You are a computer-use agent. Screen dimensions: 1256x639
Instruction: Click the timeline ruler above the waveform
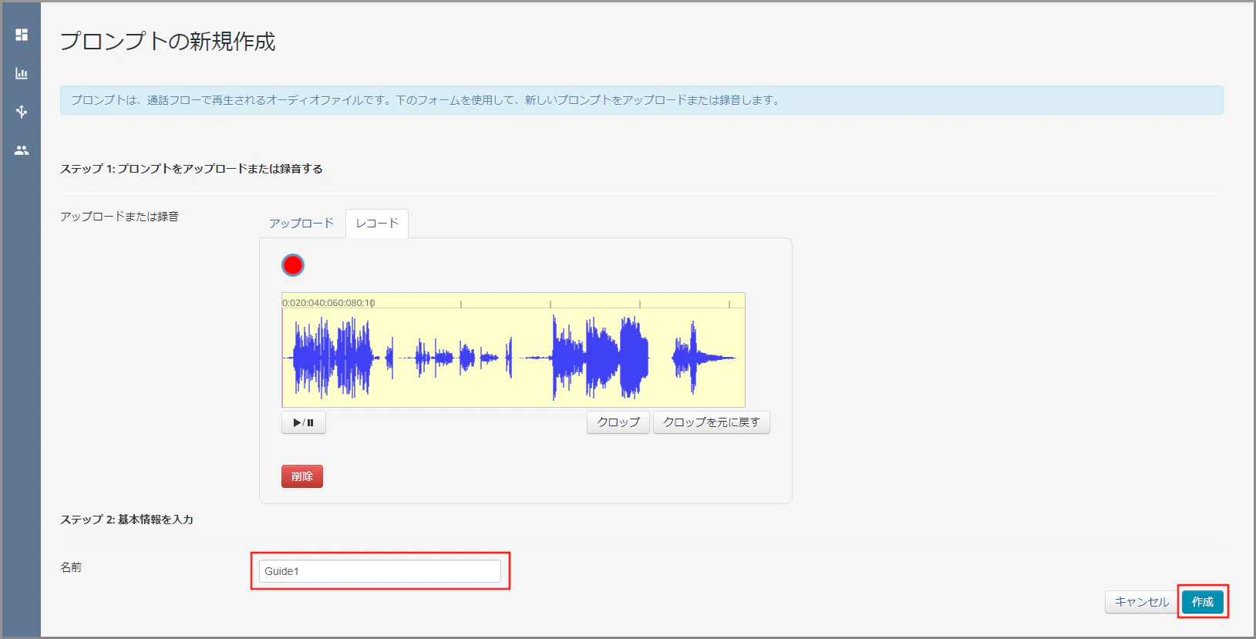tap(514, 302)
